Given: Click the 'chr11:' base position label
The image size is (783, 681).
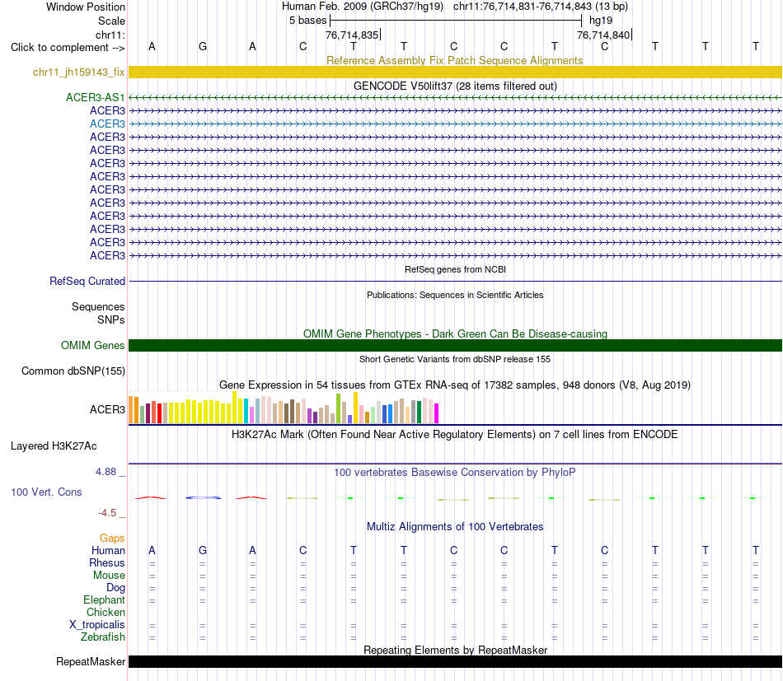Looking at the screenshot, I should tap(110, 35).
